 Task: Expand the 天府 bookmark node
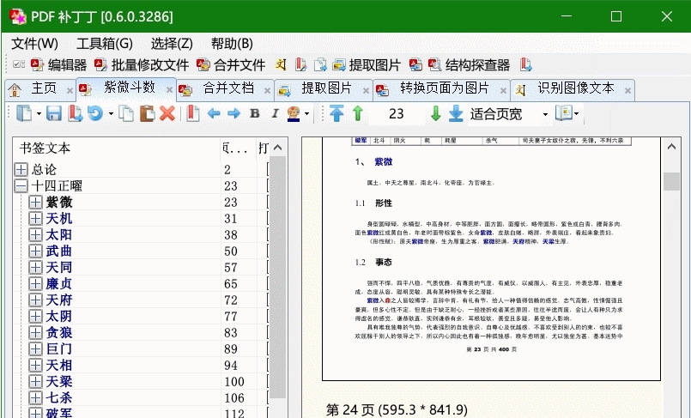(x=35, y=300)
